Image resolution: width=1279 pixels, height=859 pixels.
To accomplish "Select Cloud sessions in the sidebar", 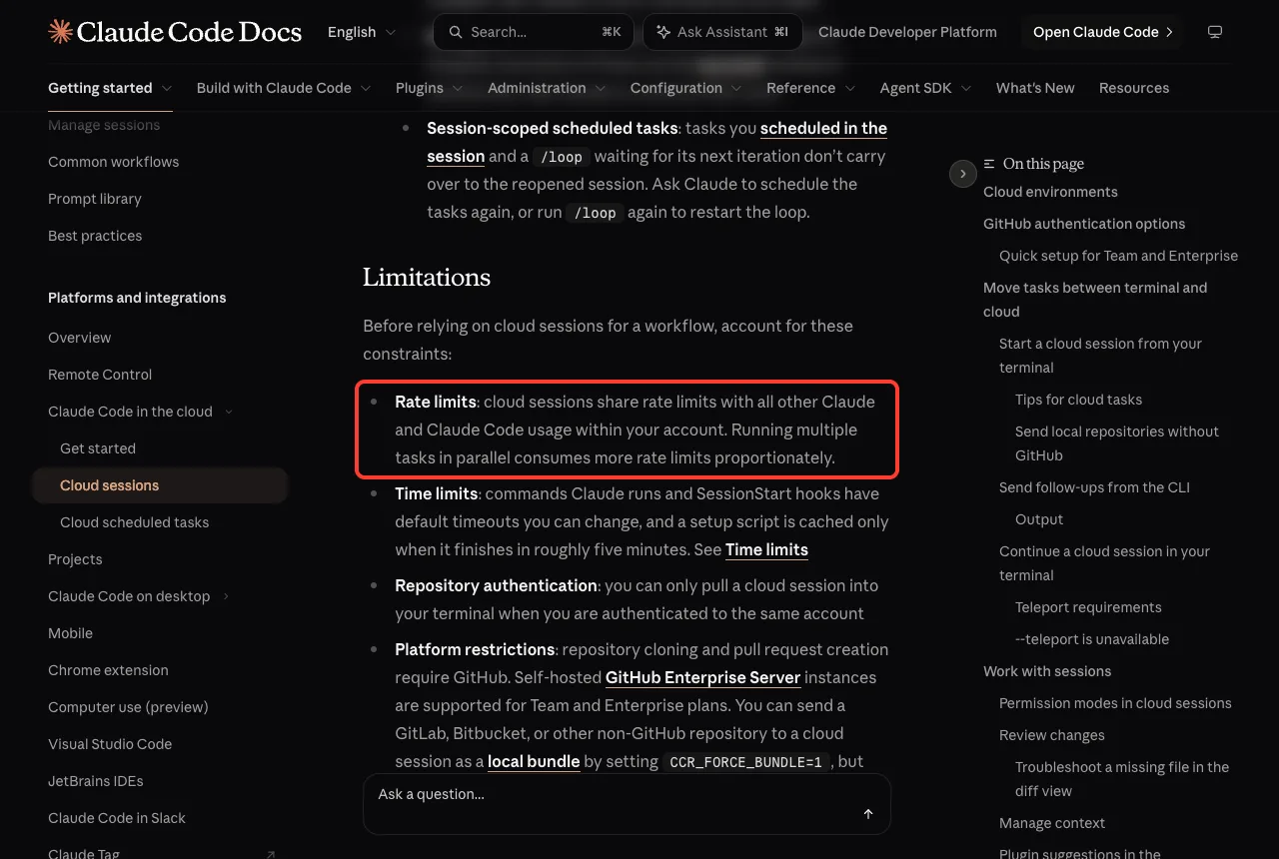I will pos(160,485).
